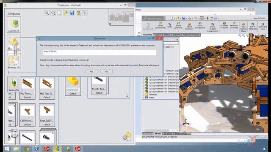Select the Hip Top Si... part node
Image resolution: width=271 pixels, height=152 pixels.
[x=47, y=88]
